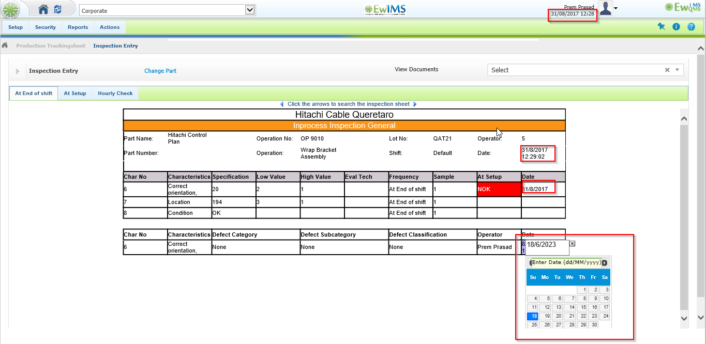The width and height of the screenshot is (706, 344).
Task: Select highlighted day 18 in calendar
Action: coord(533,316)
